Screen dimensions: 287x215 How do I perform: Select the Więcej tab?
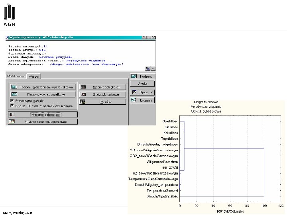(x=33, y=76)
